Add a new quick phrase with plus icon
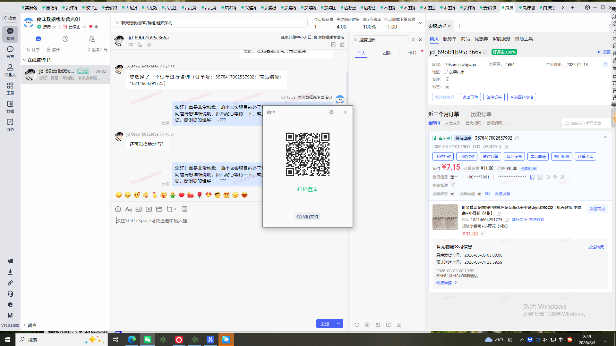616x346 pixels. pyautogui.click(x=367, y=325)
